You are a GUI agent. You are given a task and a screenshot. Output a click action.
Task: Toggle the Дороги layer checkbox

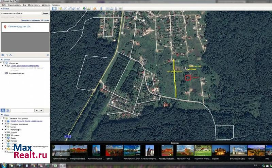pos(5,132)
